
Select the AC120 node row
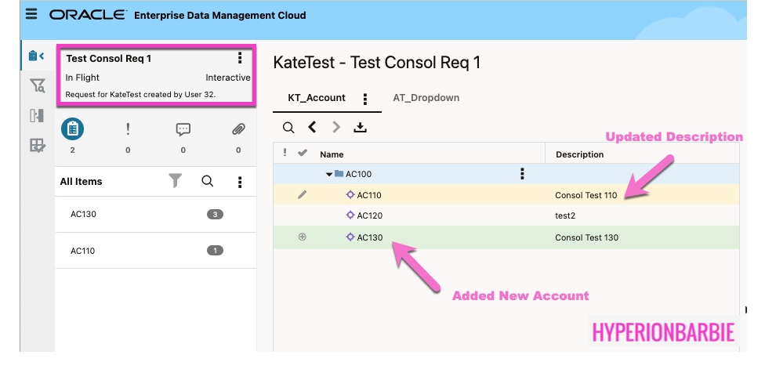(369, 215)
